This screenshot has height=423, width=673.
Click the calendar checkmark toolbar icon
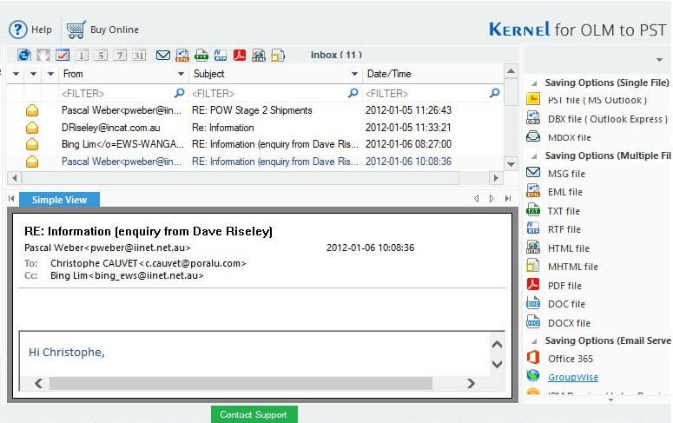63,55
